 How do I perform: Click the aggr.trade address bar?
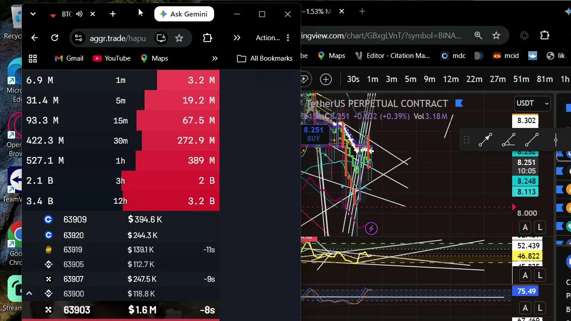pos(118,38)
